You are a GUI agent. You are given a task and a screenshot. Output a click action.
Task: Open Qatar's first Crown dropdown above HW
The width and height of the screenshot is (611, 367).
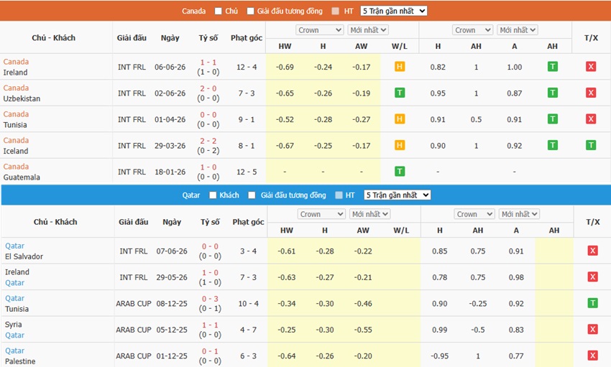pyautogui.click(x=321, y=214)
